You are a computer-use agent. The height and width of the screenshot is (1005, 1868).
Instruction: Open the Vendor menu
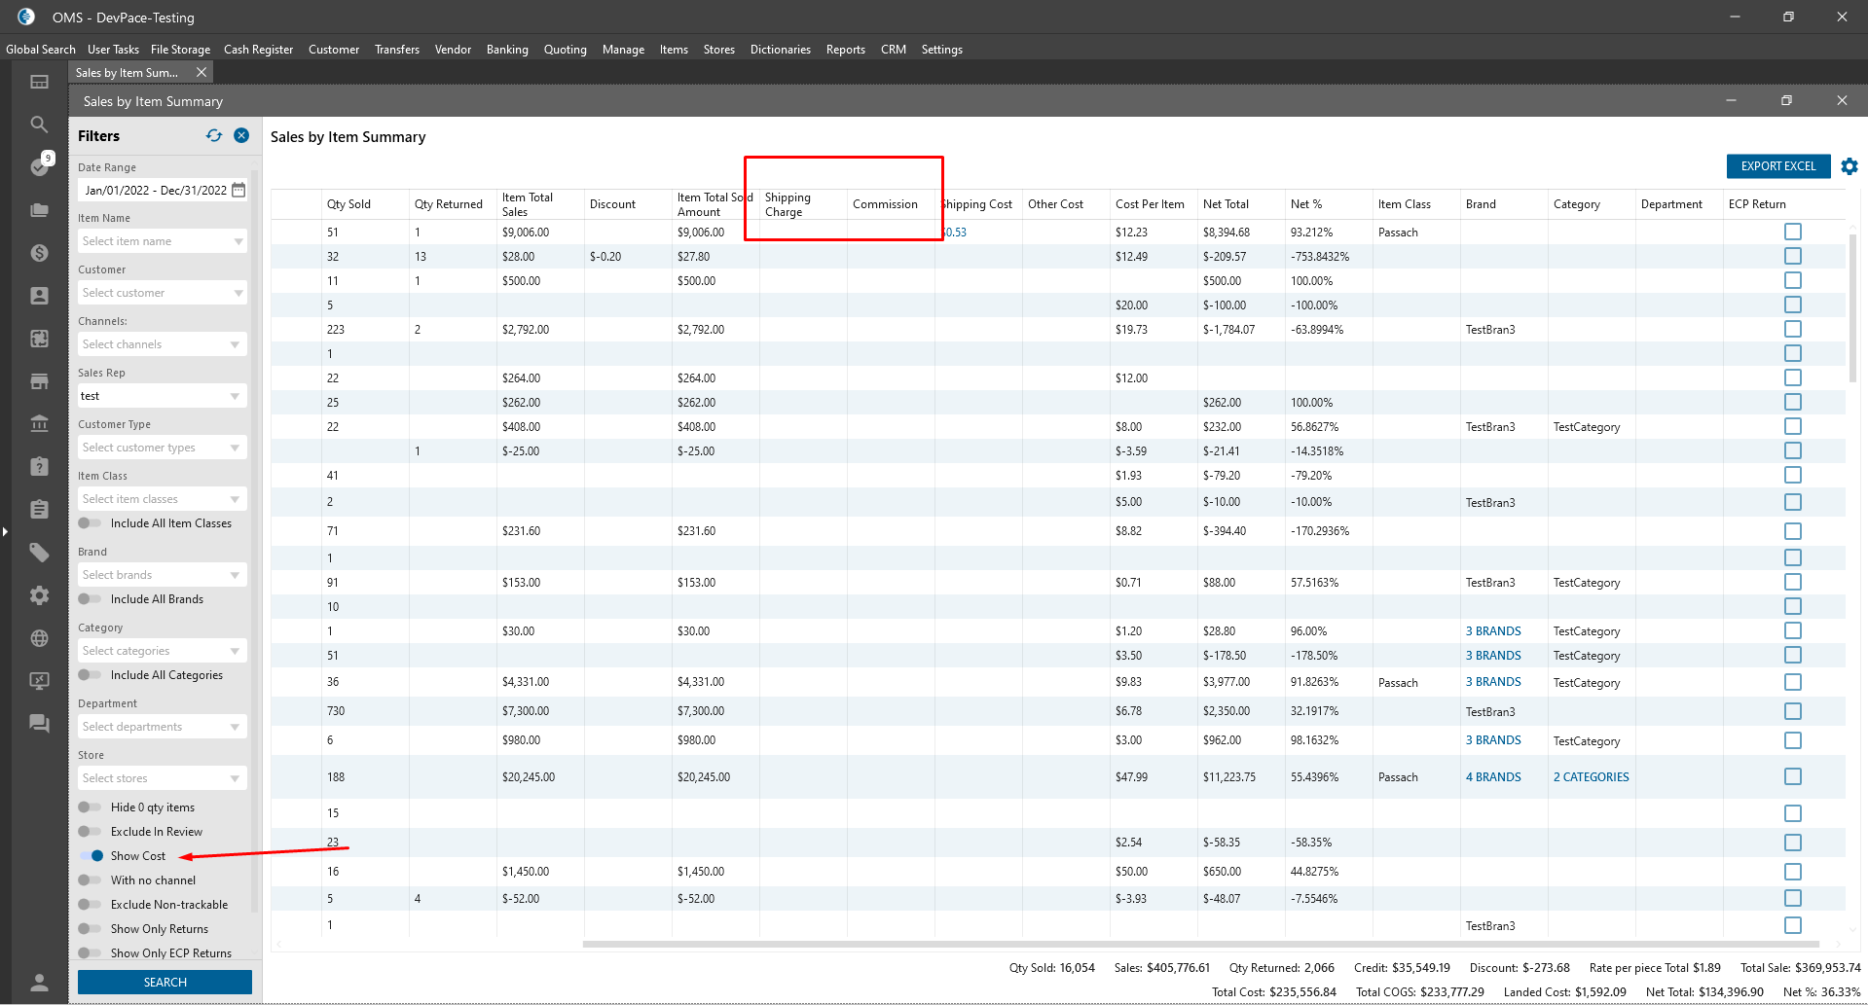tap(453, 50)
